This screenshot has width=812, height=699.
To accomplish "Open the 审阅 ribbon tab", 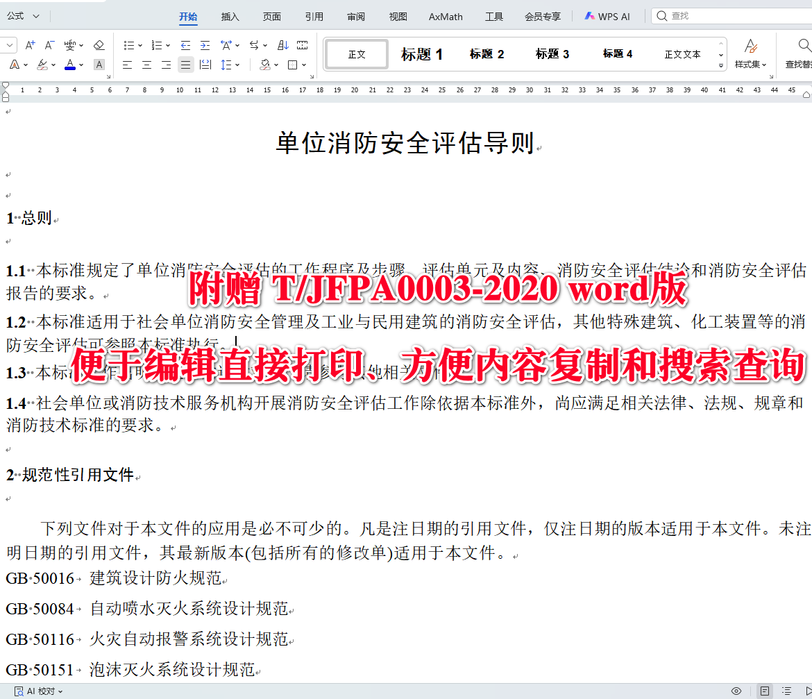I will (x=355, y=16).
